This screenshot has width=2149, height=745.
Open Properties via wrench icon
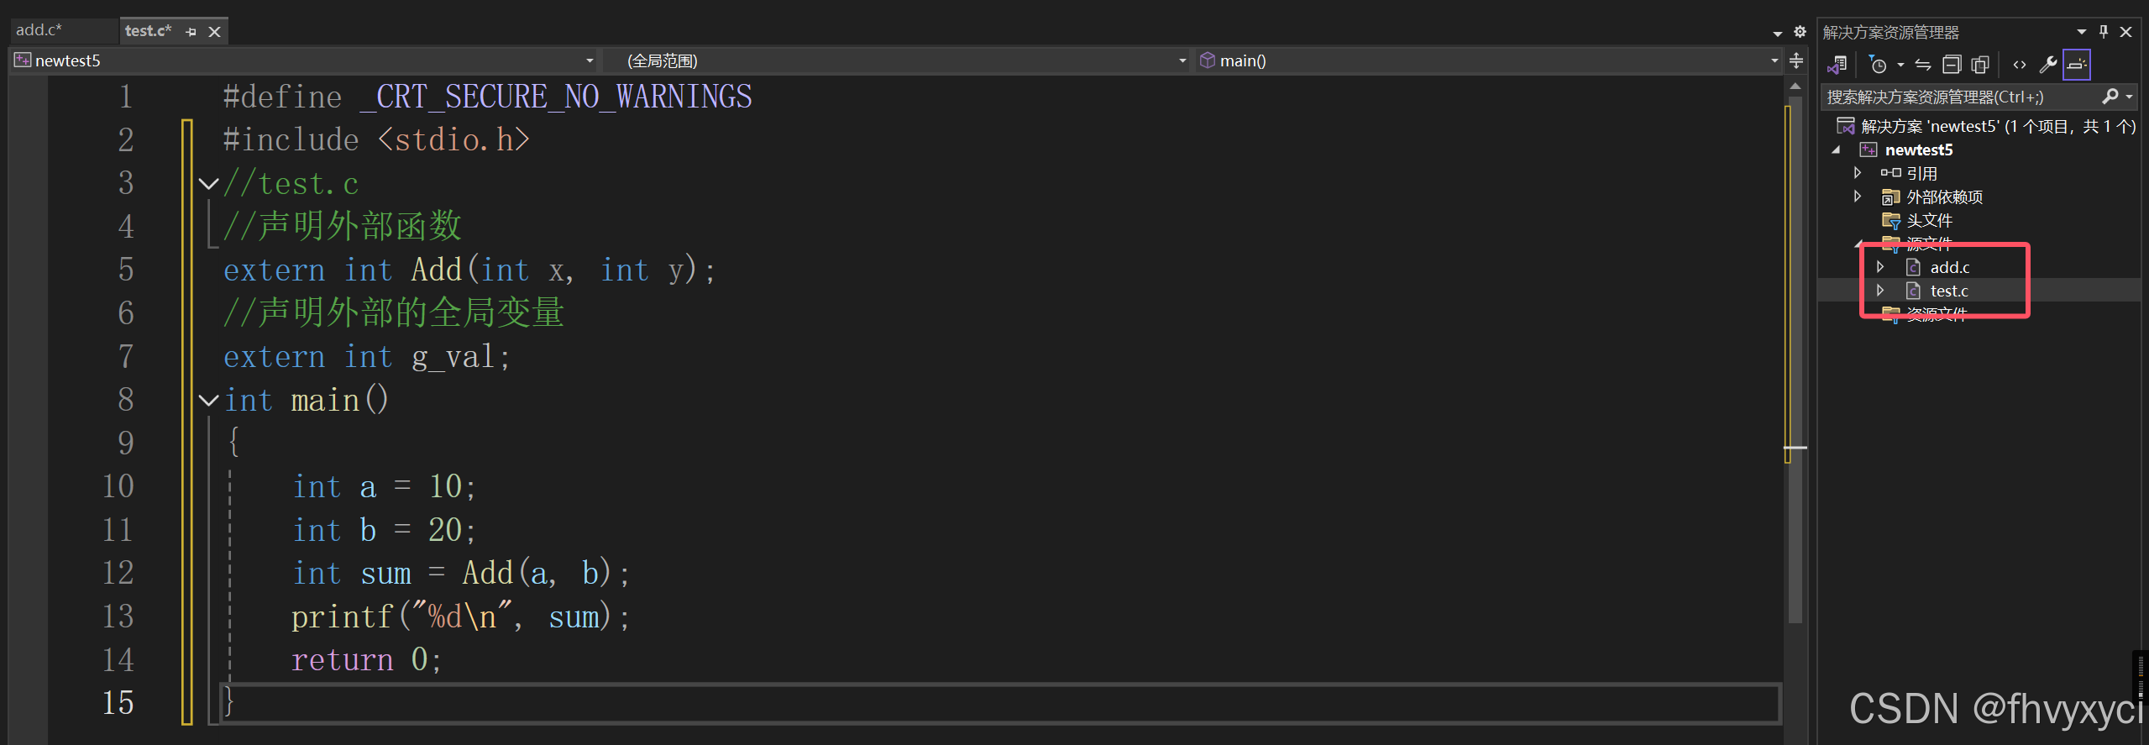pyautogui.click(x=2048, y=65)
